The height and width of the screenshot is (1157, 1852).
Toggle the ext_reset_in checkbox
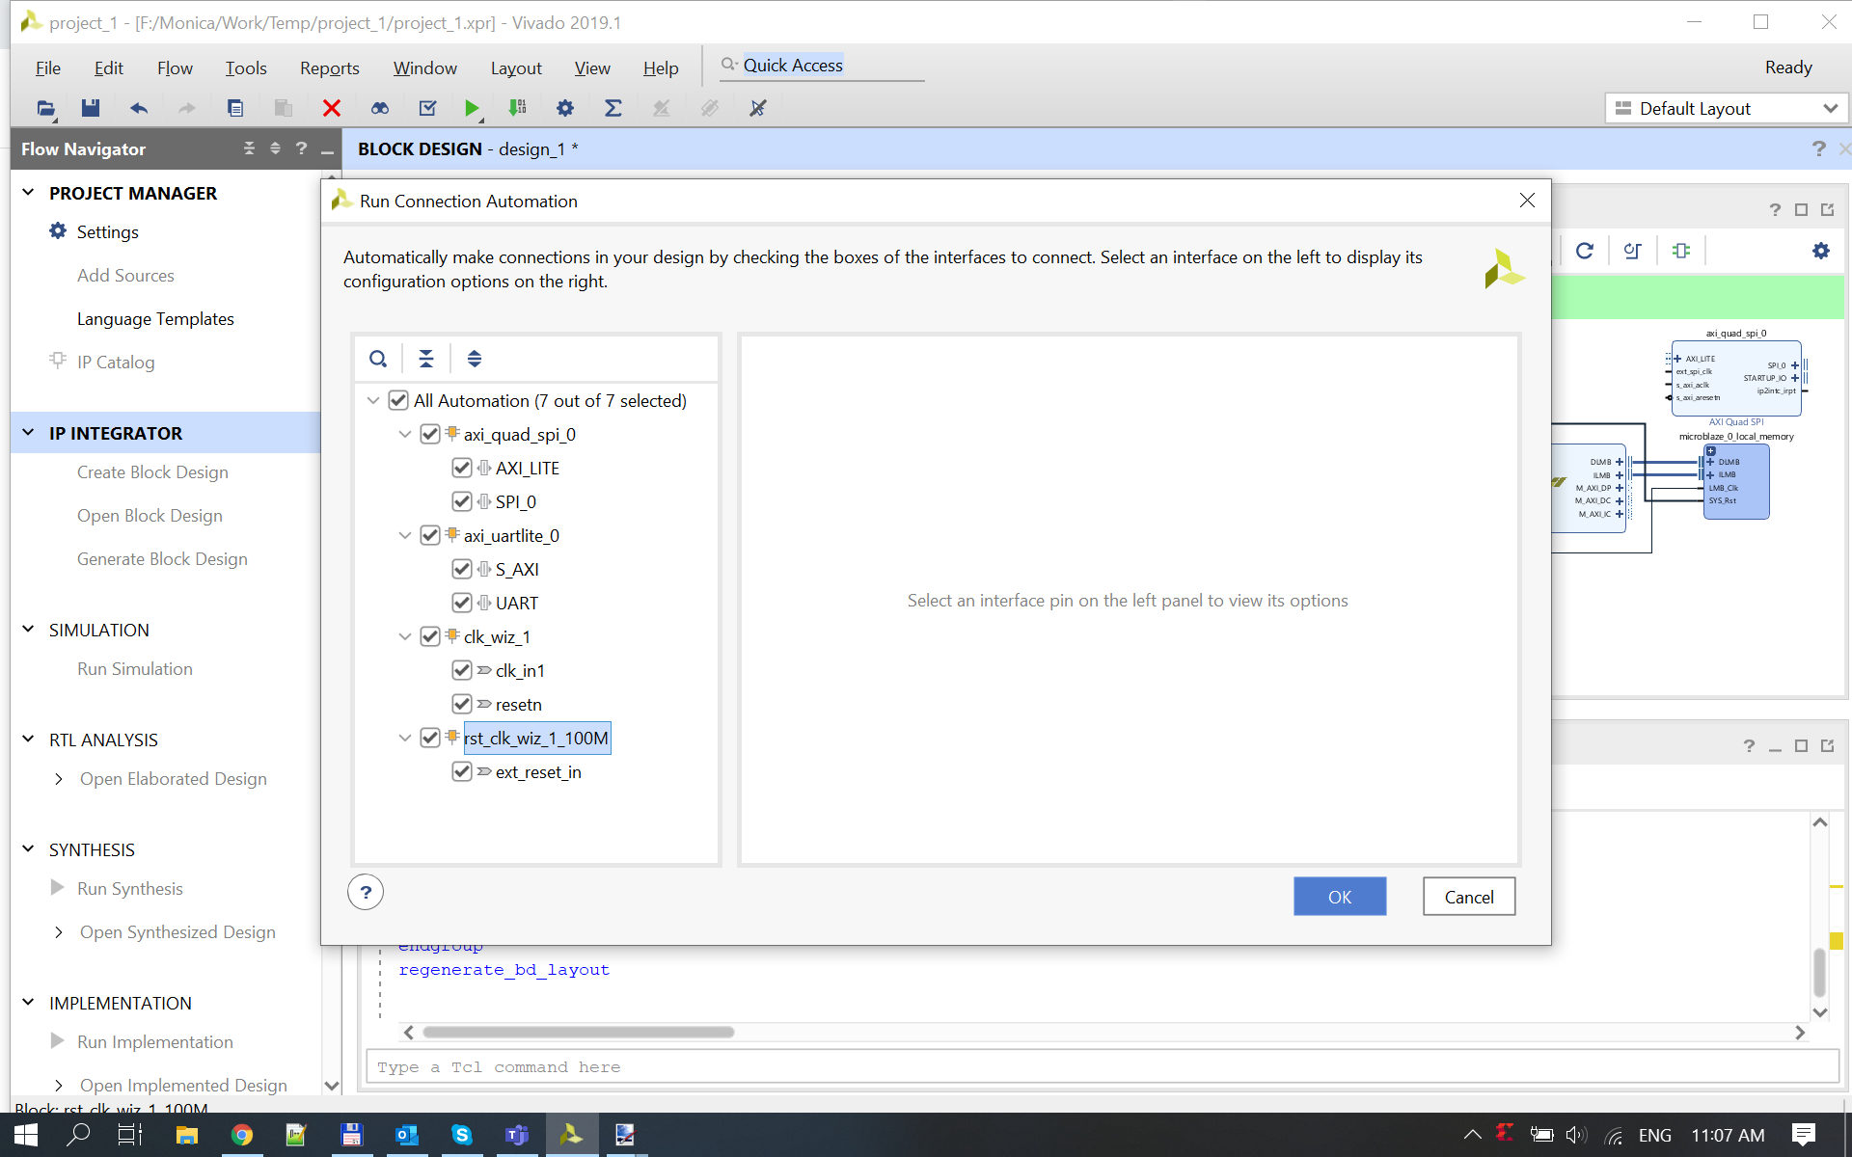point(462,771)
